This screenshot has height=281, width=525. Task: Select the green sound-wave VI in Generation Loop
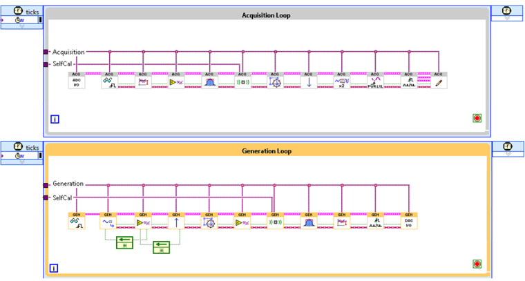click(x=275, y=221)
